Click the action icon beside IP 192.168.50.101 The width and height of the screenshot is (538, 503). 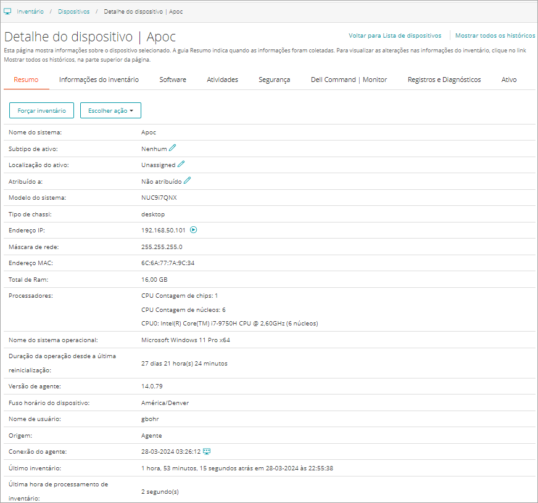tap(194, 230)
